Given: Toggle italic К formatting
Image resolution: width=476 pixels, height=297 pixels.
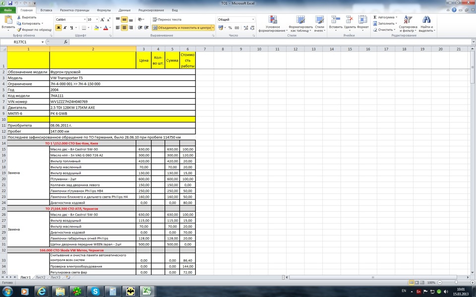Looking at the screenshot, I should pos(65,28).
